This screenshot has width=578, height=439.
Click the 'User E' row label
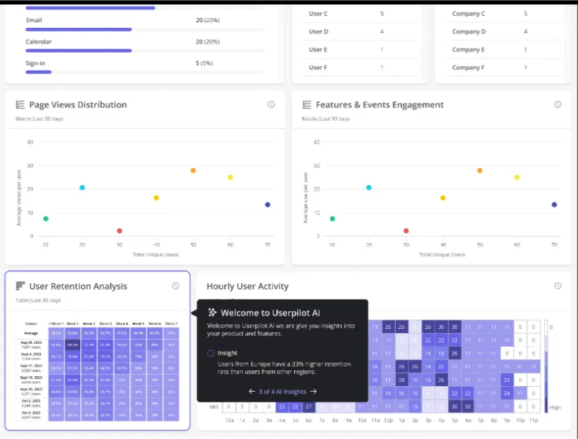click(318, 49)
